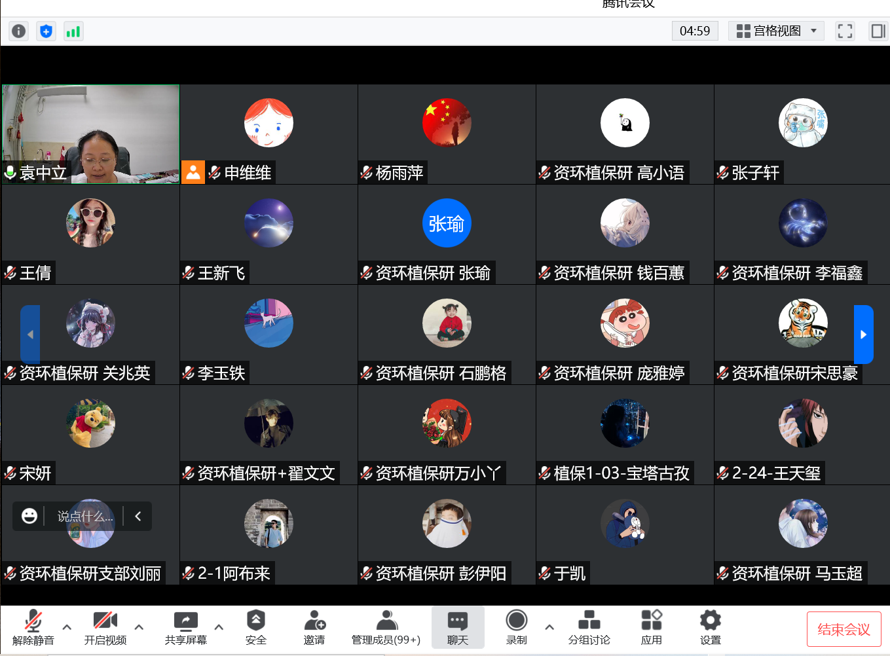Viewport: 890px width, 656px height.
Task: Unmute microphone (解除静音)
Action: pyautogui.click(x=33, y=627)
